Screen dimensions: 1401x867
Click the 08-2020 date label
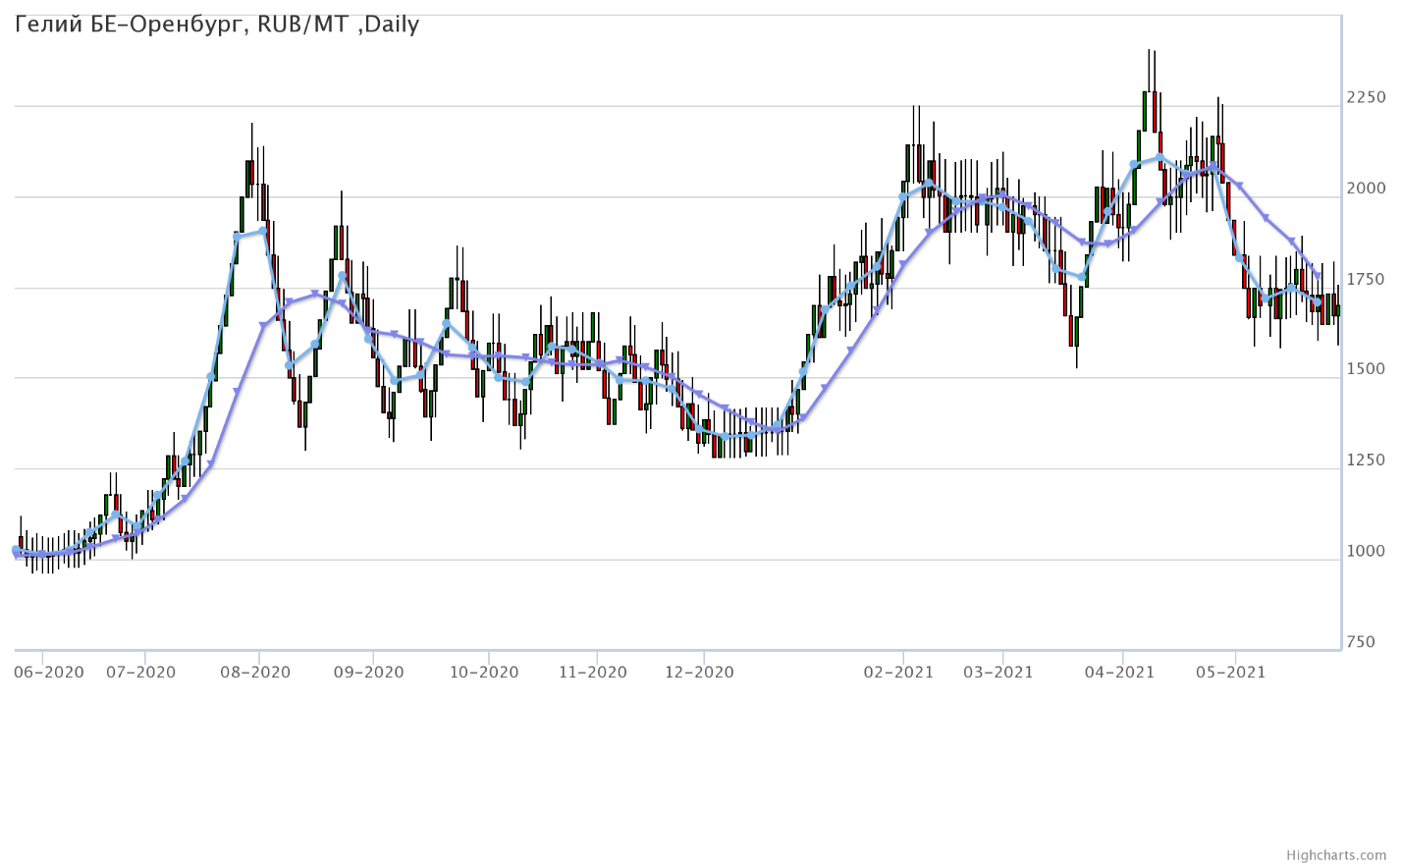coord(255,673)
